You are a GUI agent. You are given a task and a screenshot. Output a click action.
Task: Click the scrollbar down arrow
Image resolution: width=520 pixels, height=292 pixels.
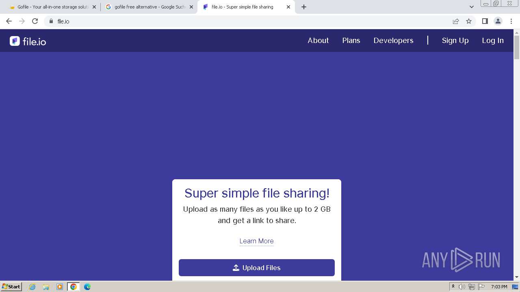pyautogui.click(x=517, y=277)
